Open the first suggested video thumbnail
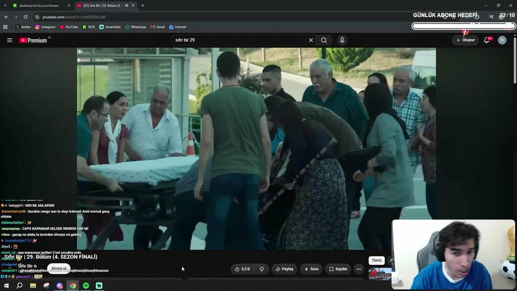The height and width of the screenshot is (291, 517). click(380, 274)
